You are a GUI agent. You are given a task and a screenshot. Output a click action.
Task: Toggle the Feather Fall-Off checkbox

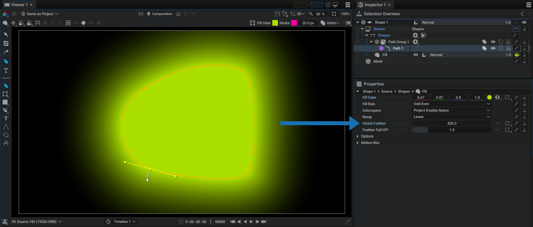[507, 130]
